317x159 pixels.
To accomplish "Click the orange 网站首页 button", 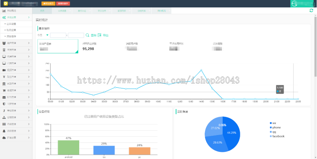I will click(x=48, y=4).
